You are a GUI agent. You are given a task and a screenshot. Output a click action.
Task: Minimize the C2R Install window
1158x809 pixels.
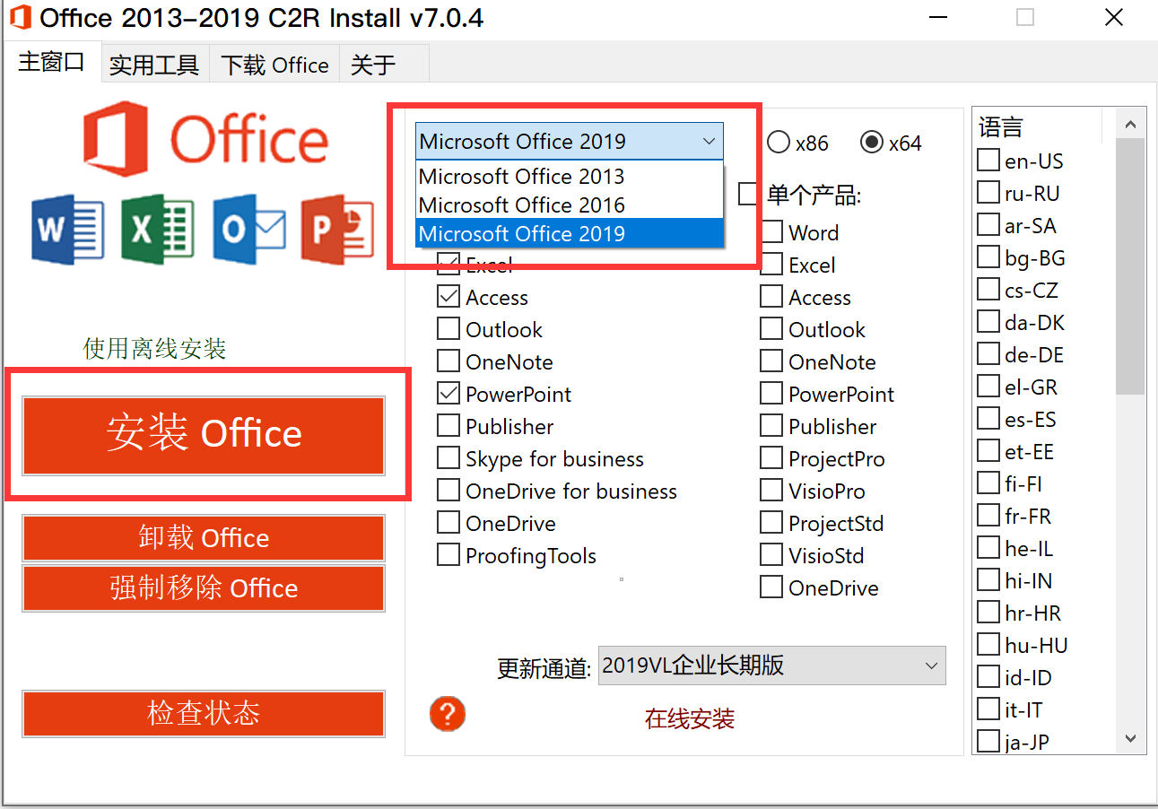[937, 17]
